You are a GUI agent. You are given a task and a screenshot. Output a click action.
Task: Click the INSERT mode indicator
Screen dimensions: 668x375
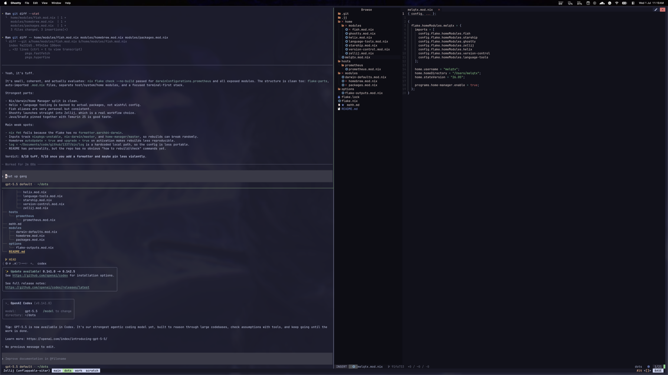[x=341, y=367]
